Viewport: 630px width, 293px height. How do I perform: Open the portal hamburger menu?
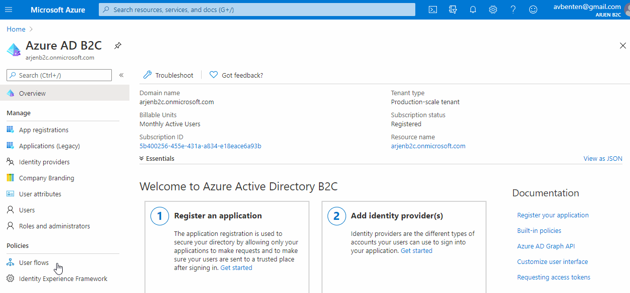9,10
